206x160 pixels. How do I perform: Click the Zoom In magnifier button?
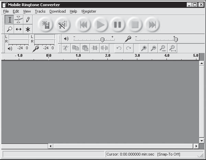coord(144,48)
